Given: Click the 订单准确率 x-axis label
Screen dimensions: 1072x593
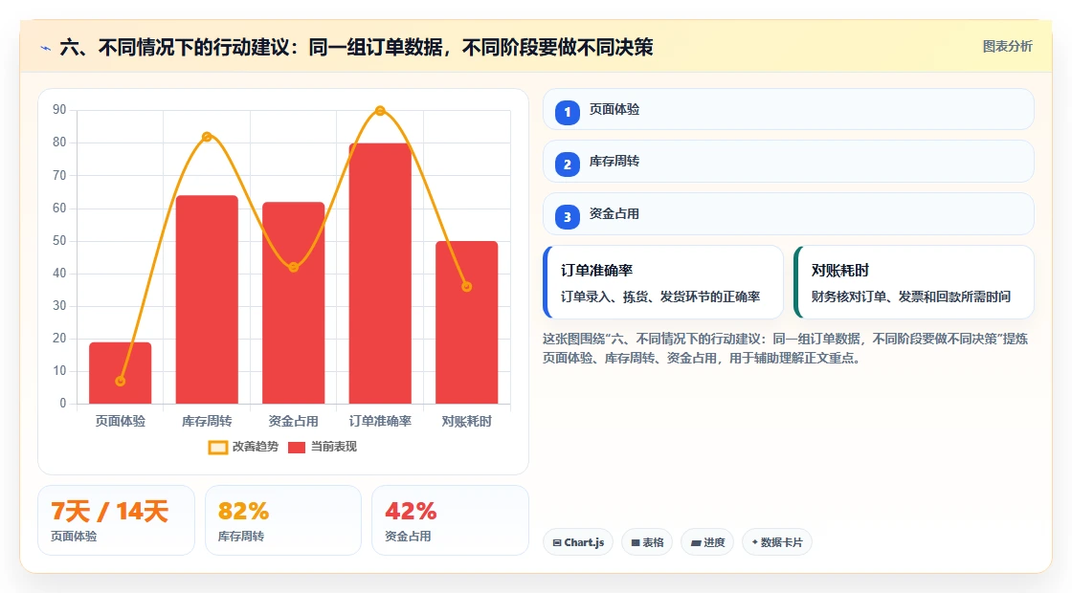Looking at the screenshot, I should [x=380, y=422].
